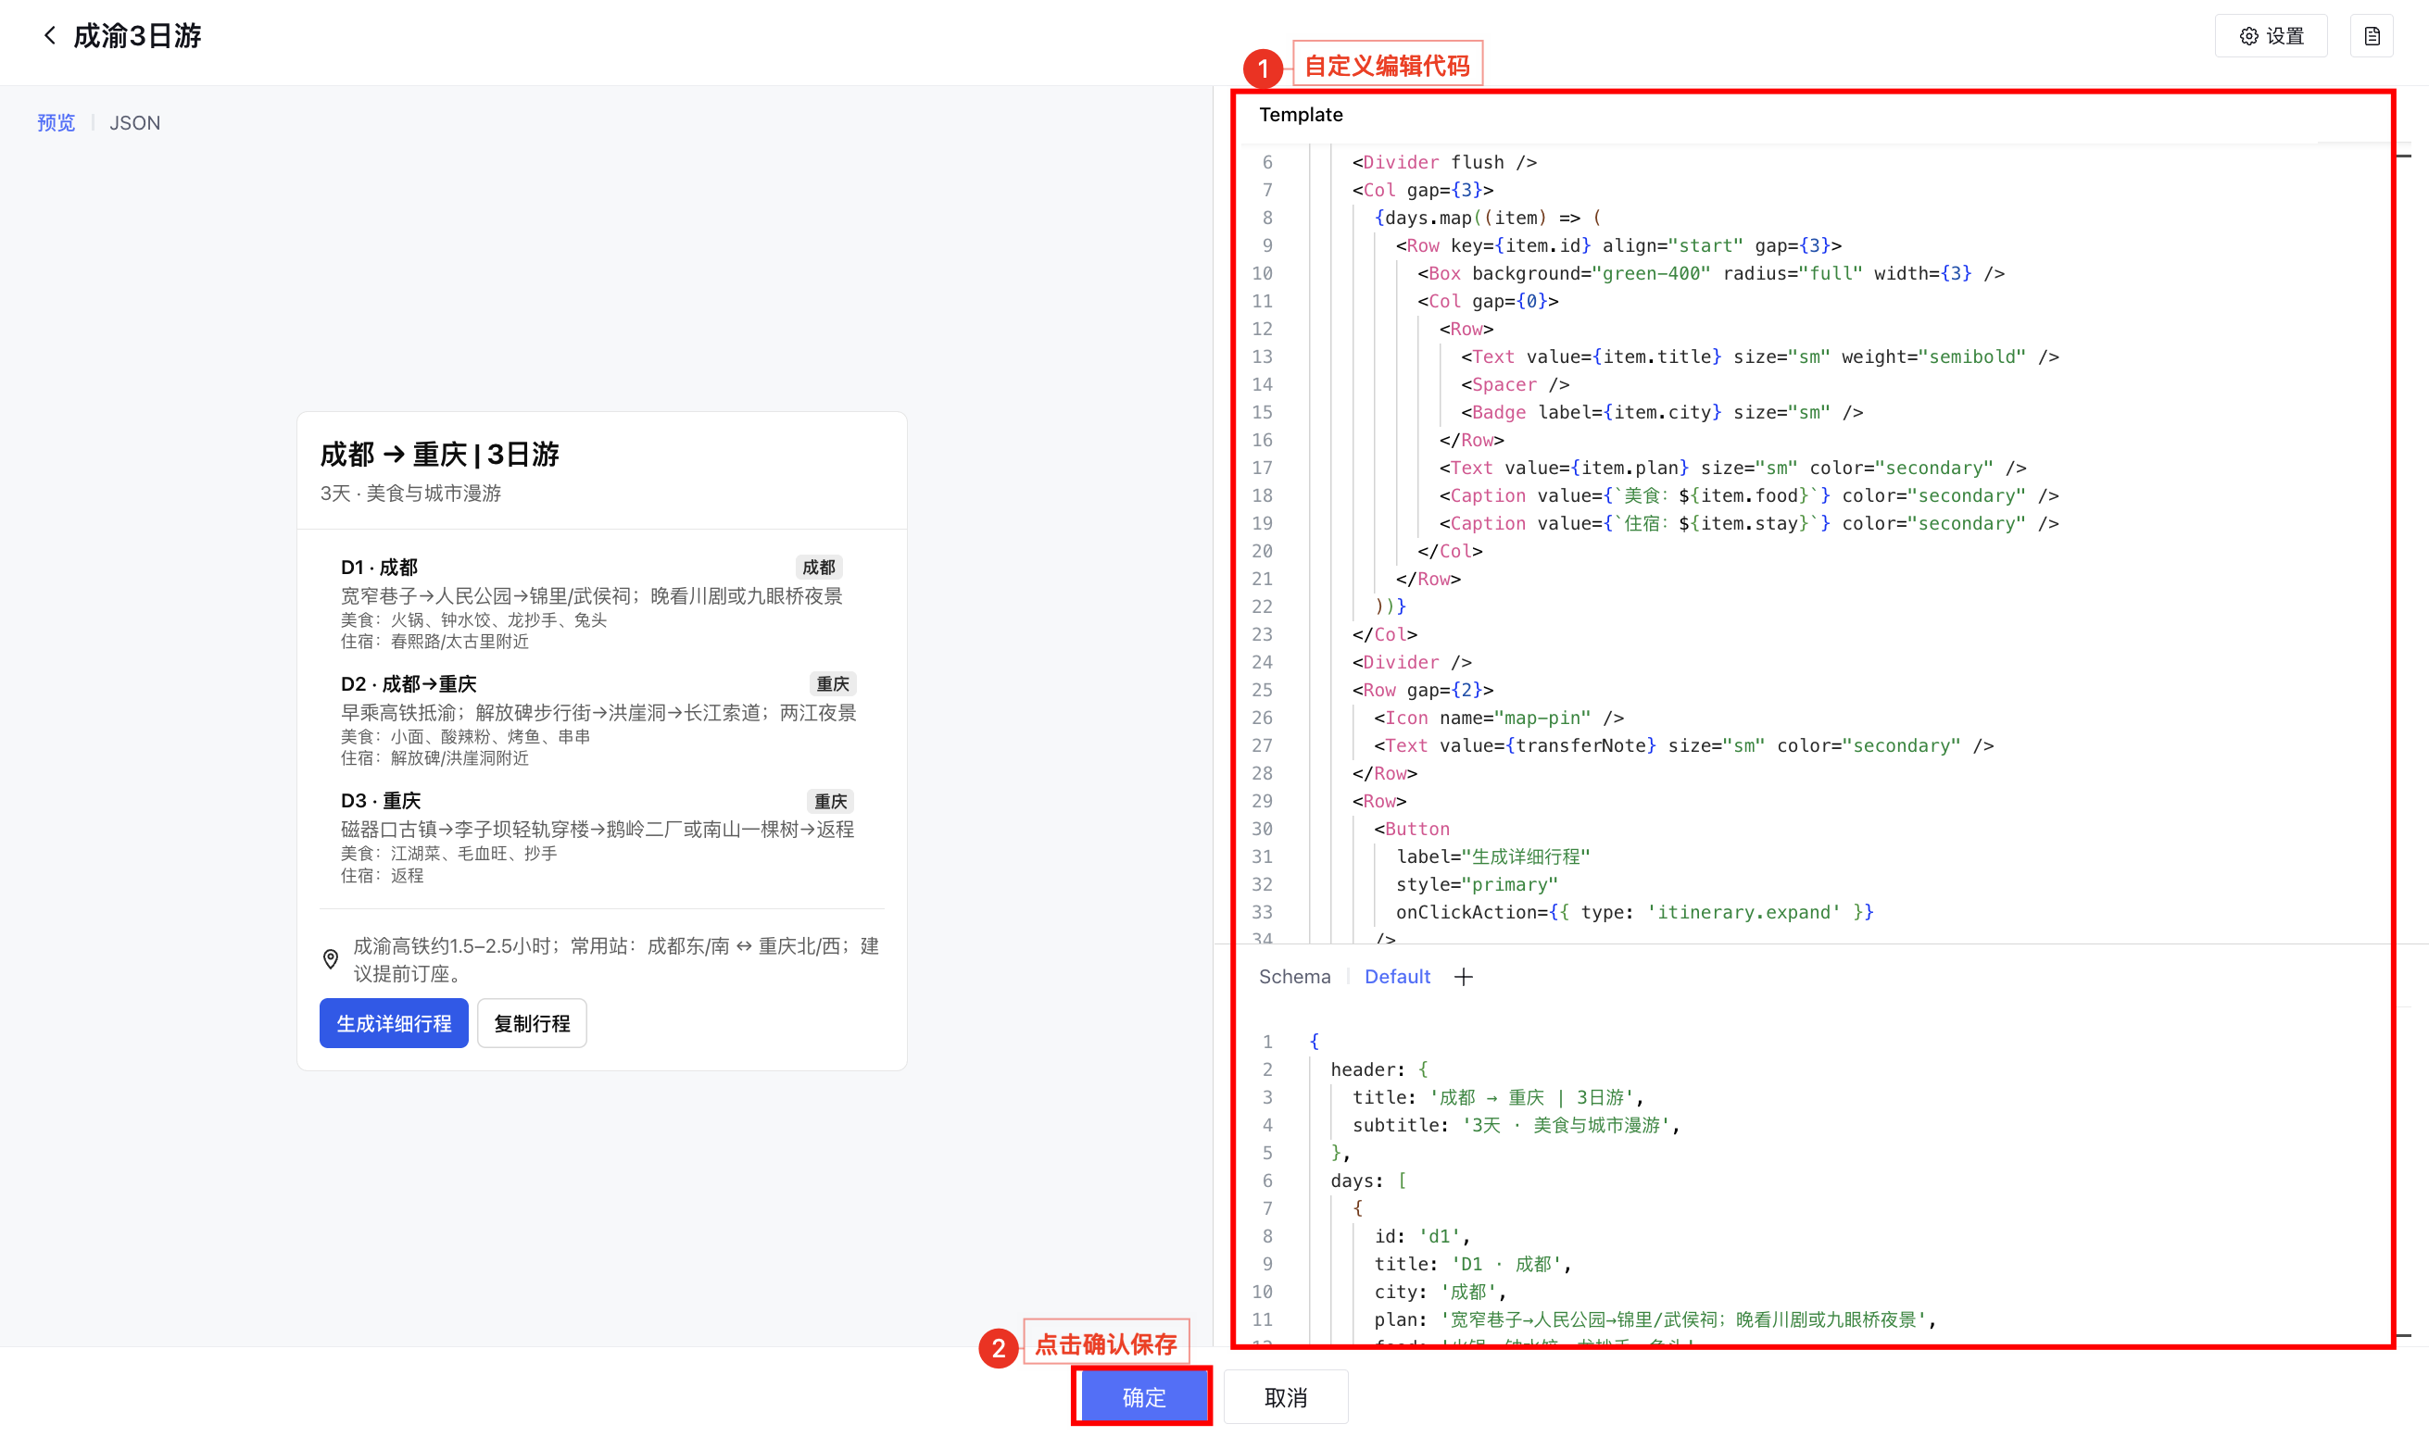Click the 生成详细行程 button in the preview
The width and height of the screenshot is (2429, 1437).
coord(394,1023)
